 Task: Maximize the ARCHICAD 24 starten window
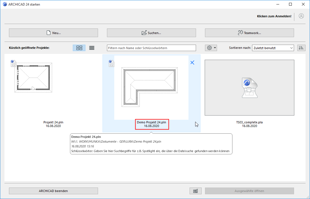click(290, 4)
